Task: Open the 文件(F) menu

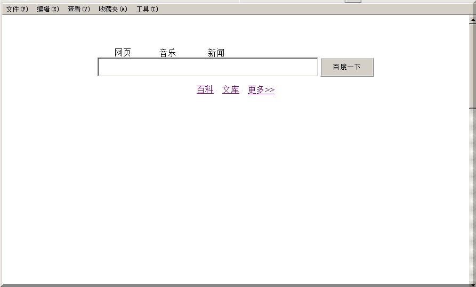Action: click(x=17, y=9)
